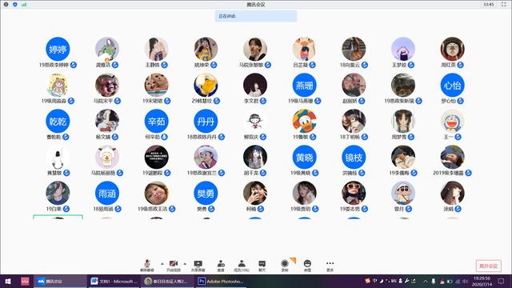
Task: Click the meeting info icon at top-left
Action: [x=6, y=5]
